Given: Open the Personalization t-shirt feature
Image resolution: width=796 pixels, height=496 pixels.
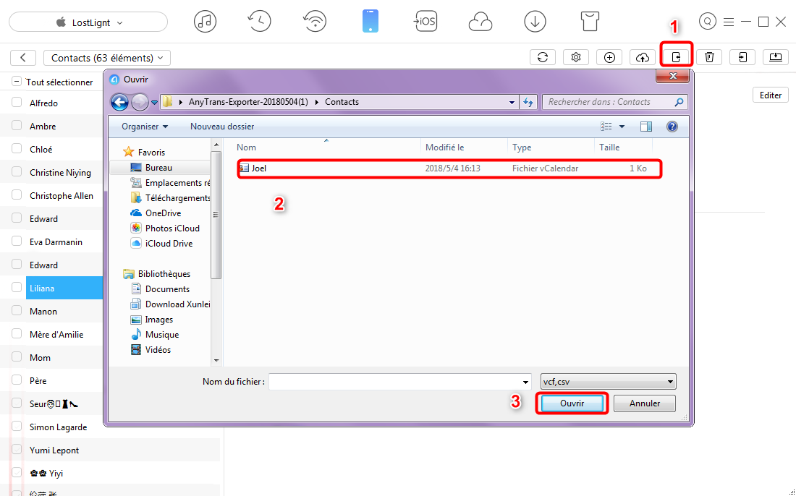Looking at the screenshot, I should 590,21.
